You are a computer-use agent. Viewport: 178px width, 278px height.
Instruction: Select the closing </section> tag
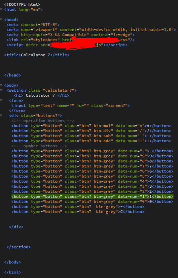[19, 247]
